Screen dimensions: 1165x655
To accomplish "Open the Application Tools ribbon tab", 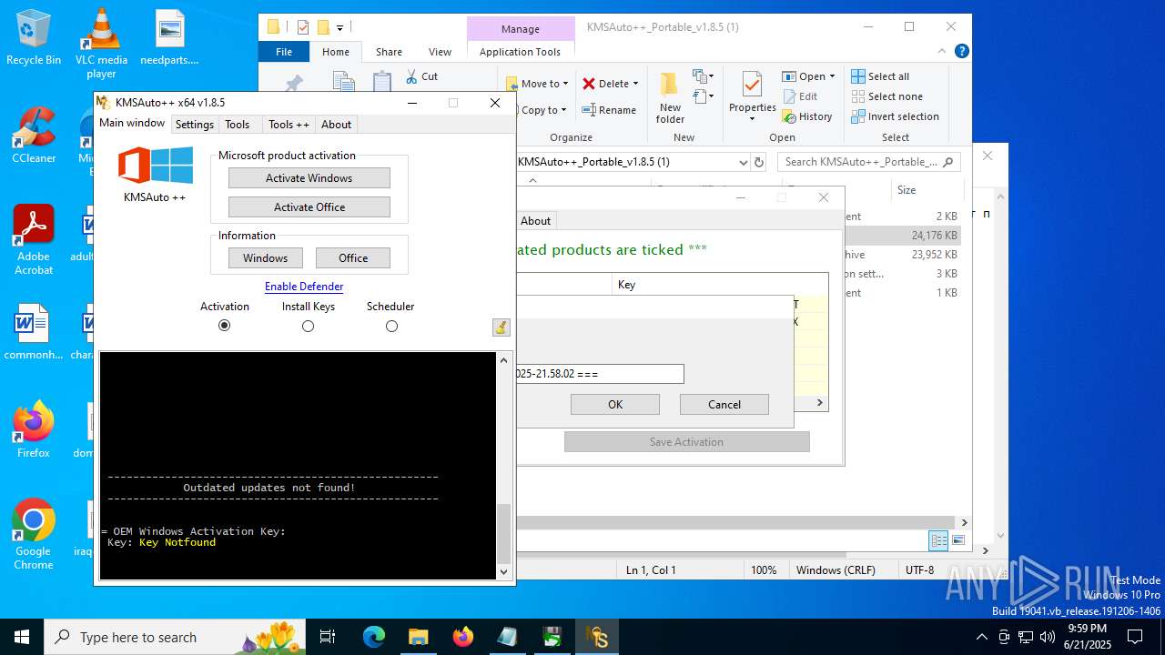I will click(x=520, y=52).
